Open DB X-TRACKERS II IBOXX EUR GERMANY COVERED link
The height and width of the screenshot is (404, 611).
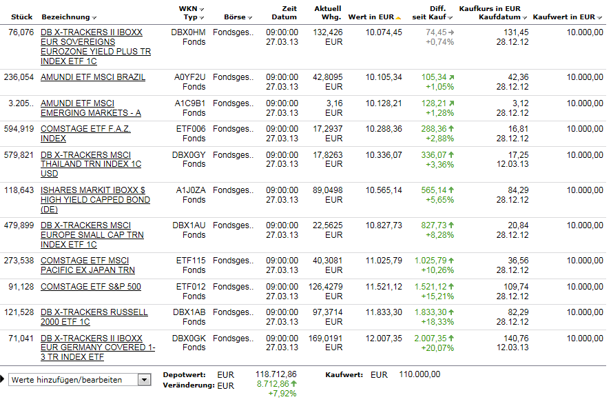98,347
